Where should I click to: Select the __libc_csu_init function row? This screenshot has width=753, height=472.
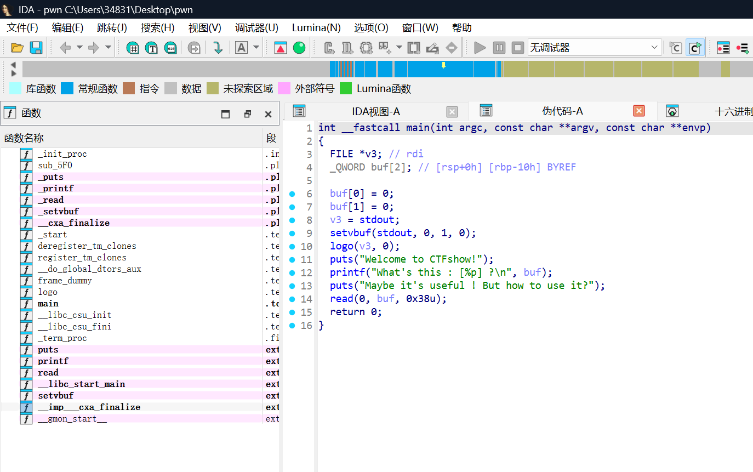(140, 315)
